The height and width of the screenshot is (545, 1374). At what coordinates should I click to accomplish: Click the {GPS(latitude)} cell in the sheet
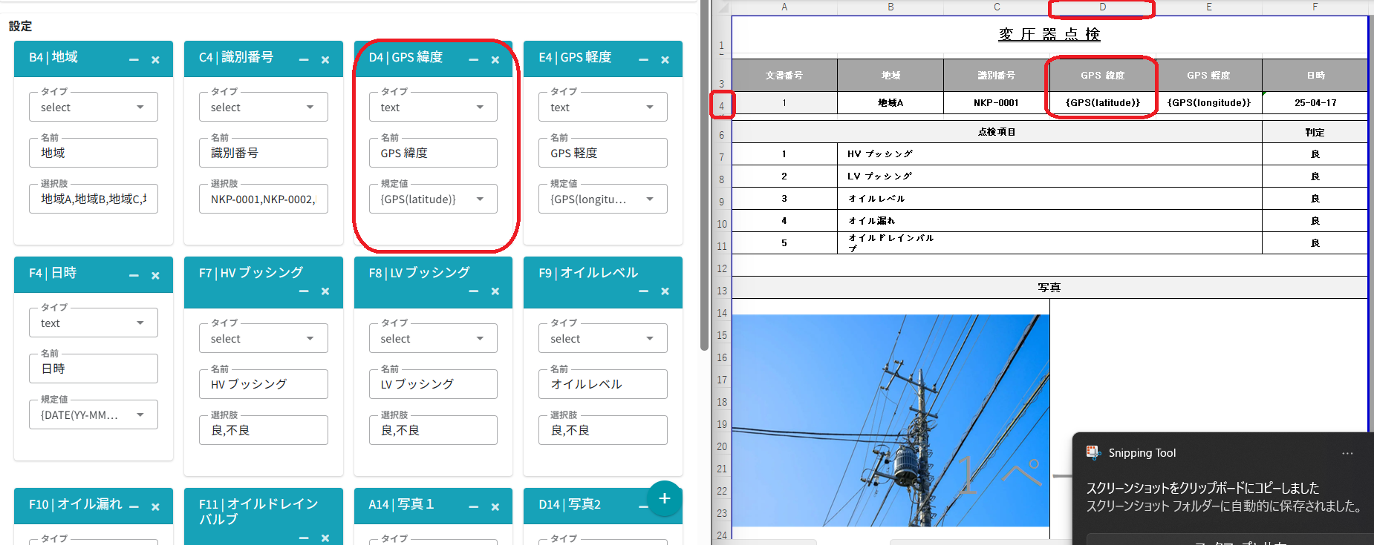coord(1102,103)
